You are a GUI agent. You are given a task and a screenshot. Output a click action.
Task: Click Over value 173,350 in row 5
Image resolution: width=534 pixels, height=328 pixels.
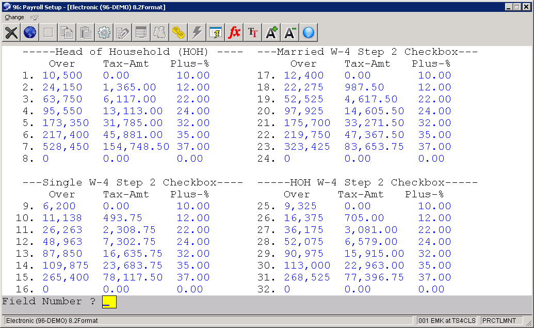pos(66,123)
